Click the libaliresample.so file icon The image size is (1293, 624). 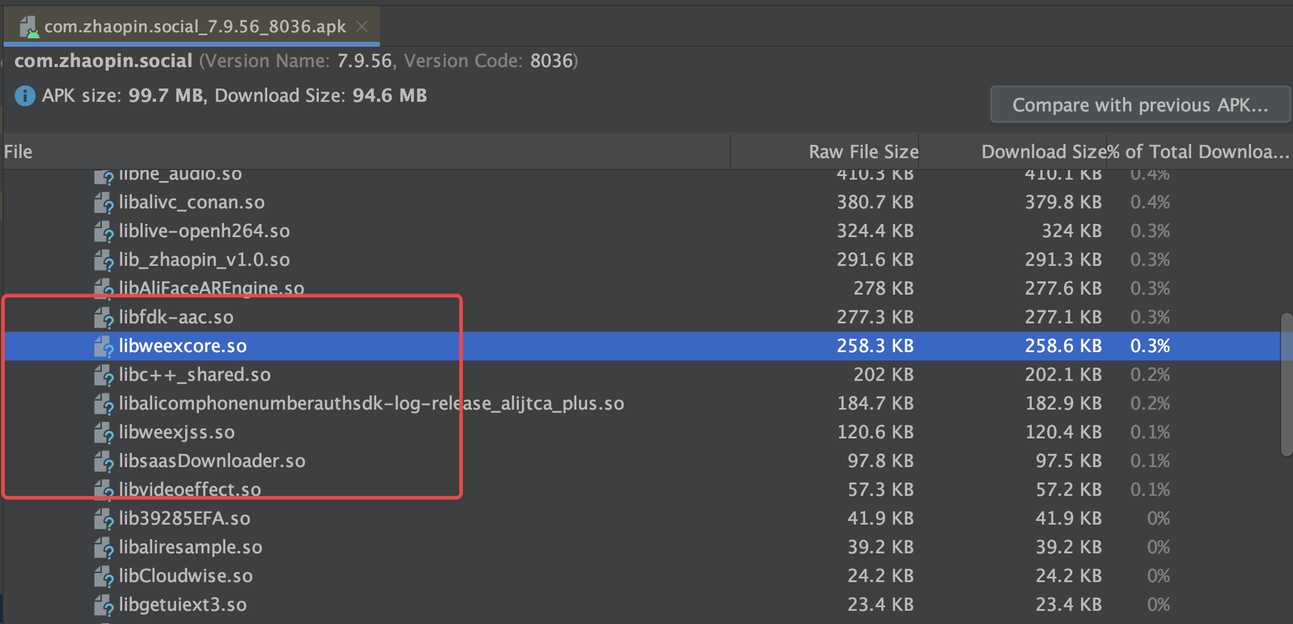pos(104,548)
